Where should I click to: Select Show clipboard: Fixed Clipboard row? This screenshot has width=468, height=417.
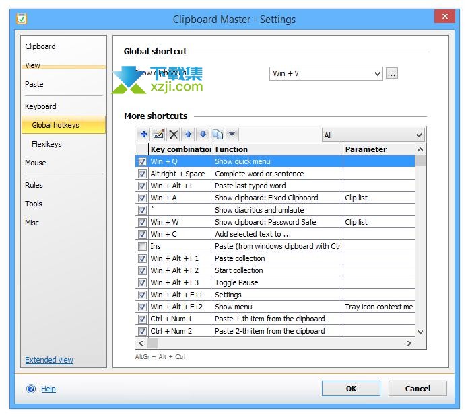click(275, 198)
